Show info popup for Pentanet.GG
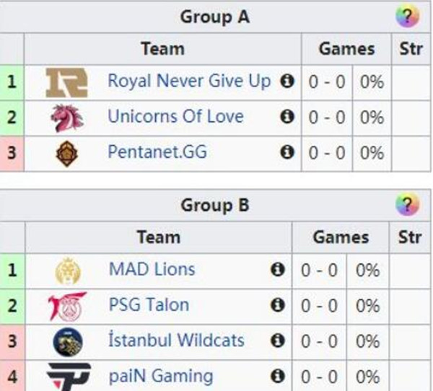The image size is (433, 391). pyautogui.click(x=287, y=152)
